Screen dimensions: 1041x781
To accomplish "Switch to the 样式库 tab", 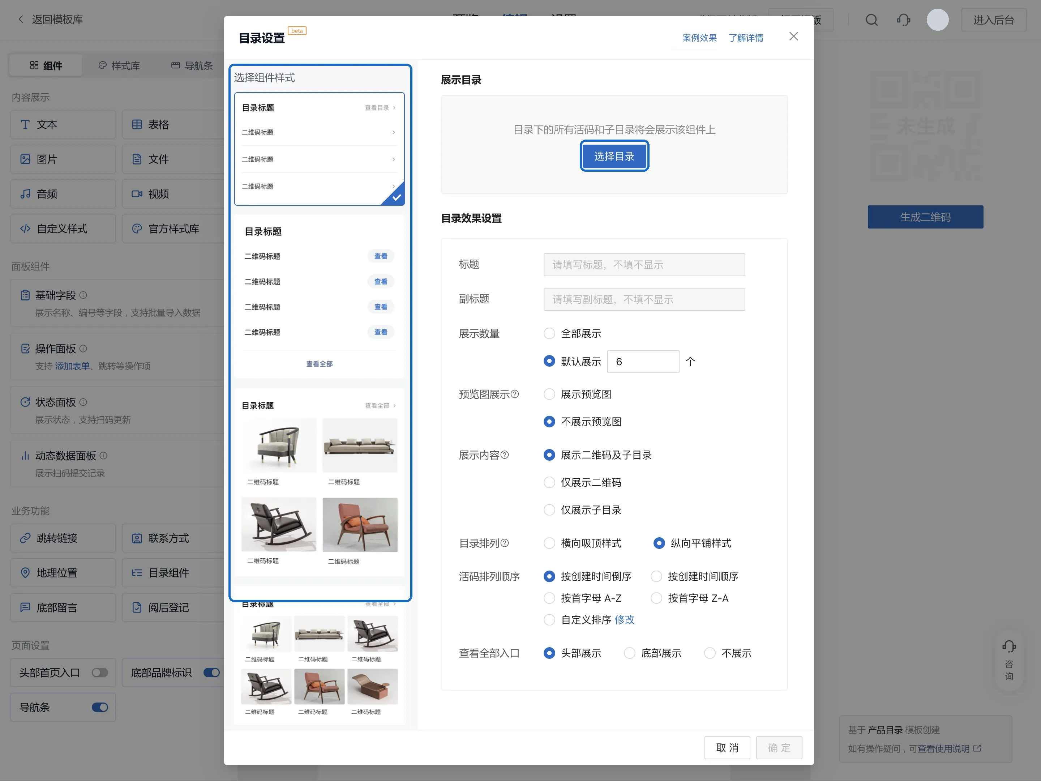I will (x=119, y=65).
